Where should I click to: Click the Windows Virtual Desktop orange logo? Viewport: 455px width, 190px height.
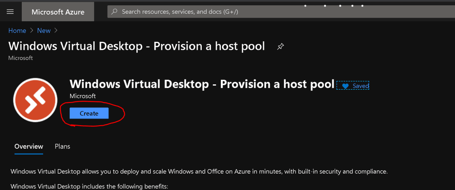pyautogui.click(x=35, y=100)
